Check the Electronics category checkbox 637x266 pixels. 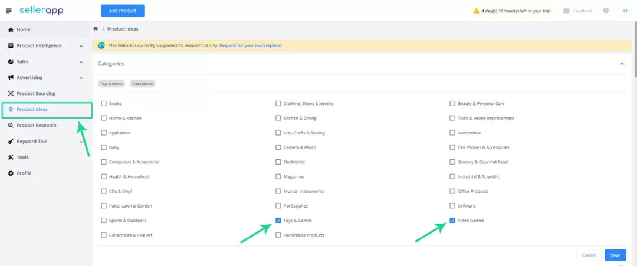click(x=278, y=162)
